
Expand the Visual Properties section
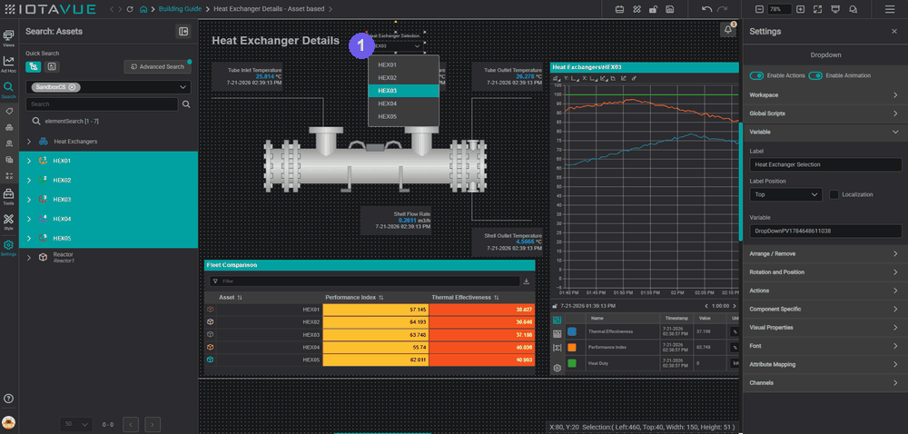coord(825,328)
